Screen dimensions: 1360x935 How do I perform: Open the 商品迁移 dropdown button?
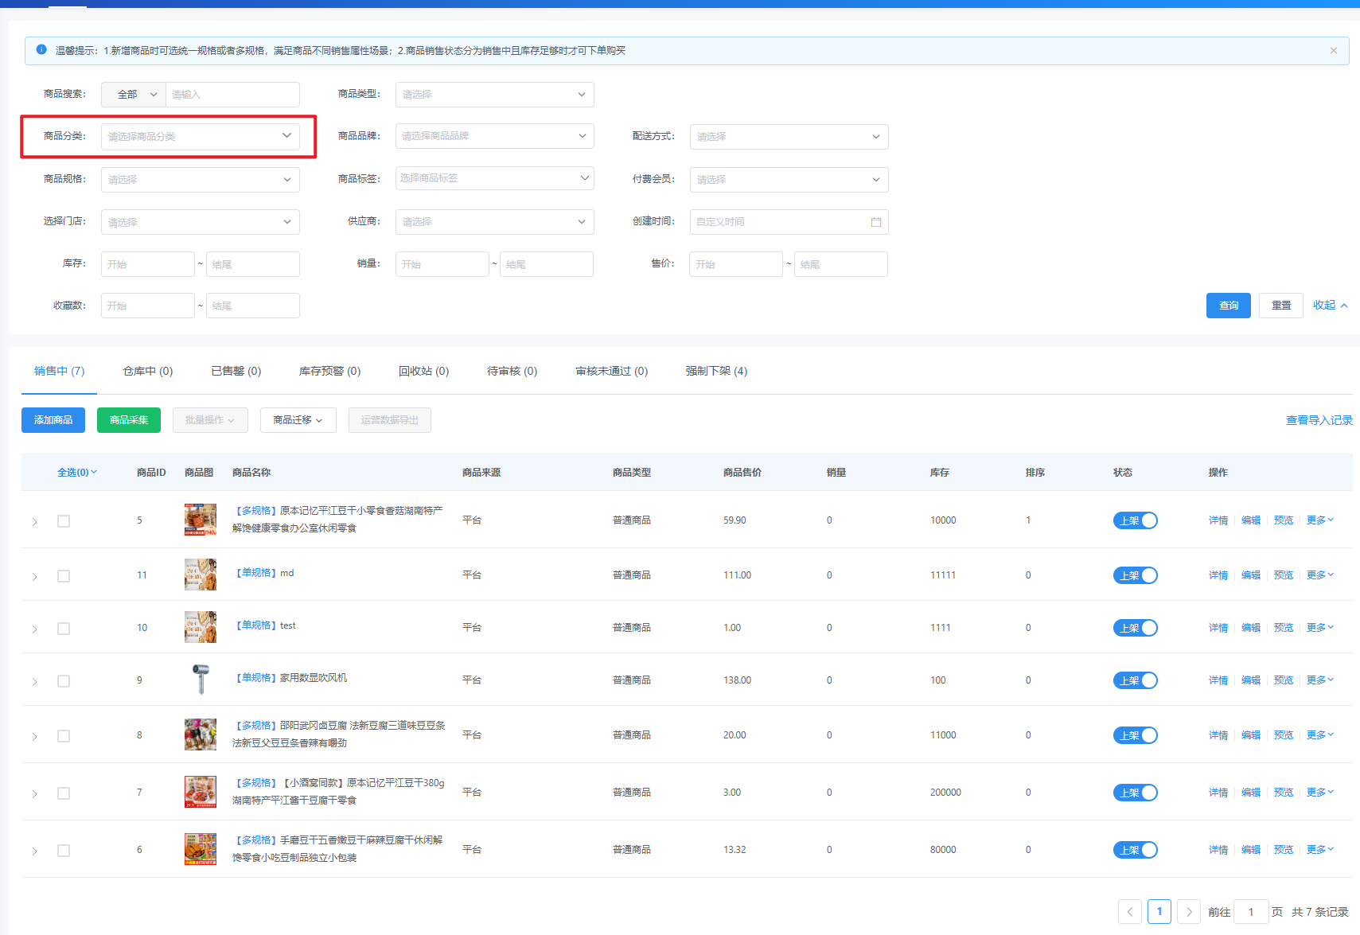click(298, 420)
